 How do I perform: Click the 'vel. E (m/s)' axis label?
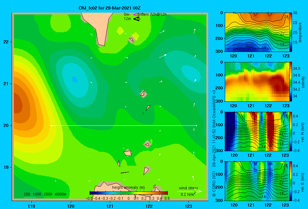302,182
